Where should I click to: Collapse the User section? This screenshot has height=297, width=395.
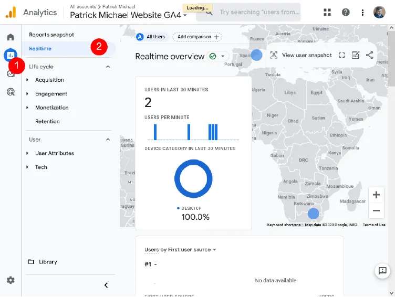[108, 140]
